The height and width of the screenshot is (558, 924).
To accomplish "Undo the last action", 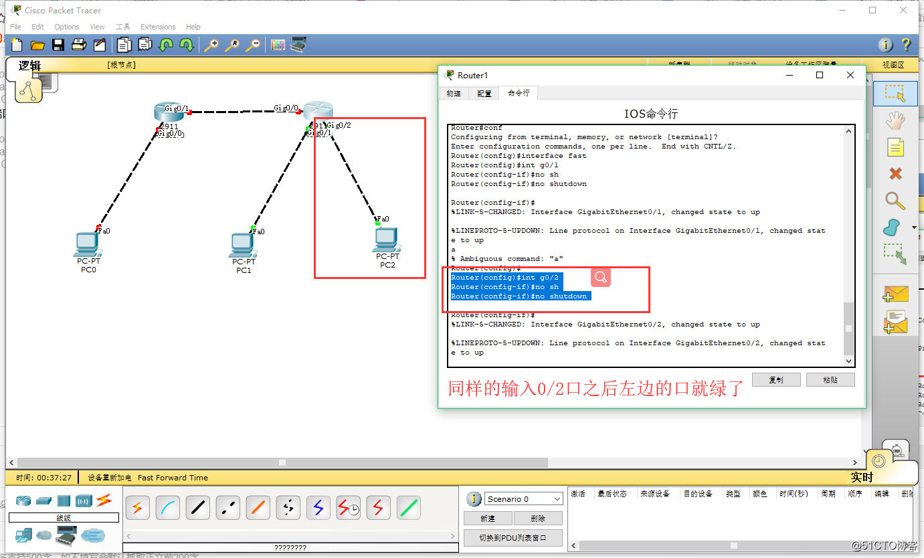I will 166,45.
